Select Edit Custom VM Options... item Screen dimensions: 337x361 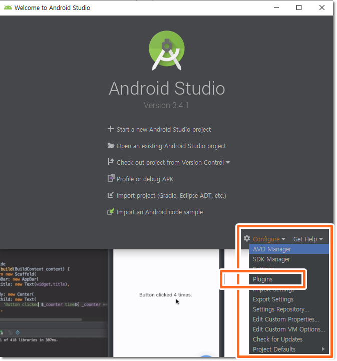[289, 329]
